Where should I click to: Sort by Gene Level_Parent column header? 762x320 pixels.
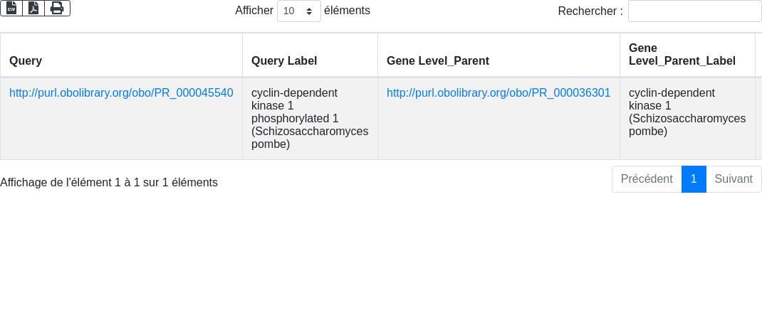pyautogui.click(x=437, y=61)
